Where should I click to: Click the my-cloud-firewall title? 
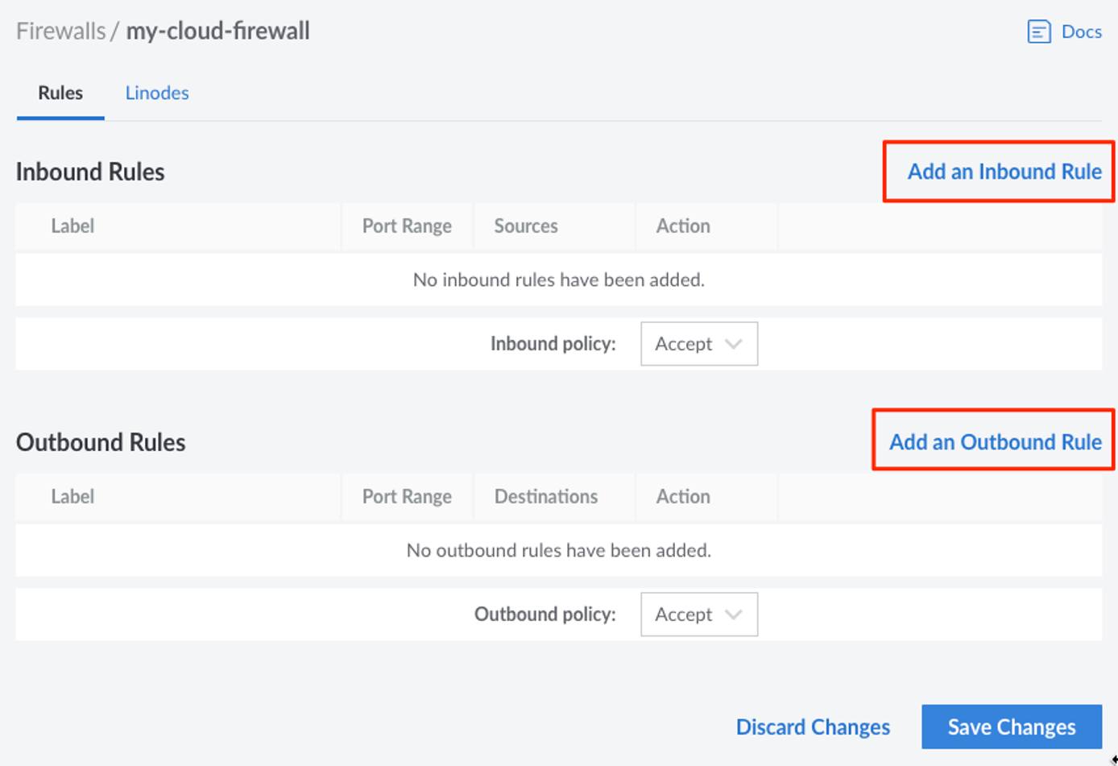pyautogui.click(x=217, y=31)
